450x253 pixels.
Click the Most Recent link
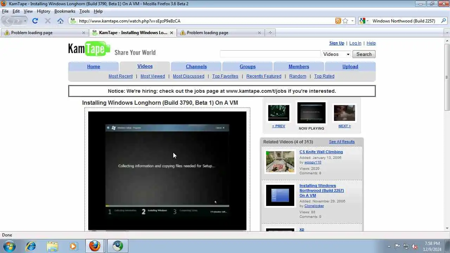tap(121, 76)
